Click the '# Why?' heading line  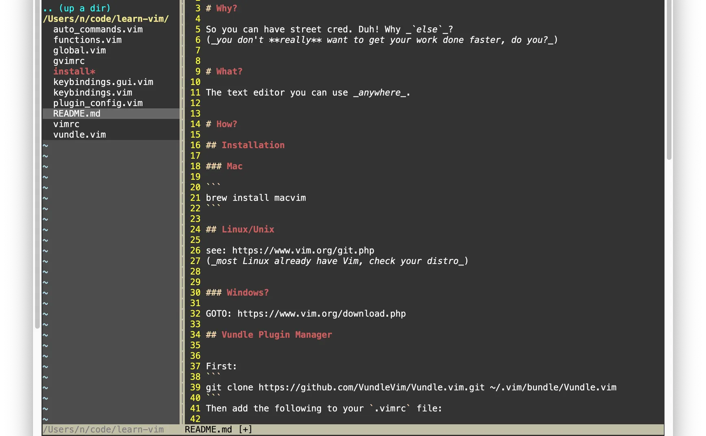tap(221, 8)
